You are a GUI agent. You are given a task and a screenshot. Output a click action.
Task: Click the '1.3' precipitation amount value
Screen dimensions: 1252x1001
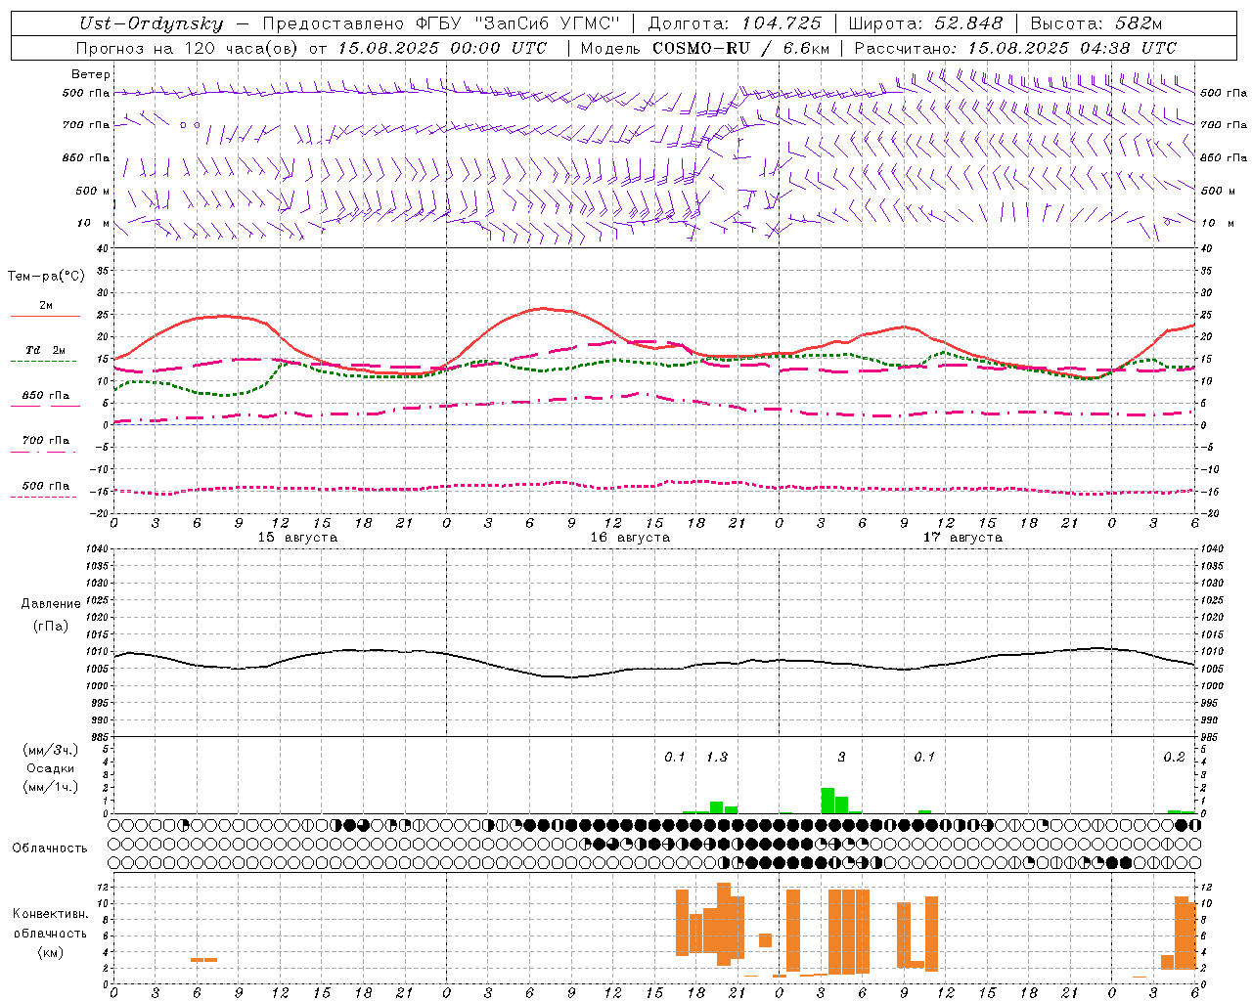pyautogui.click(x=717, y=757)
